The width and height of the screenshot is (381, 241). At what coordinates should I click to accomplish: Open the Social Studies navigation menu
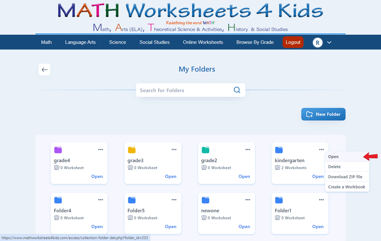pyautogui.click(x=154, y=42)
